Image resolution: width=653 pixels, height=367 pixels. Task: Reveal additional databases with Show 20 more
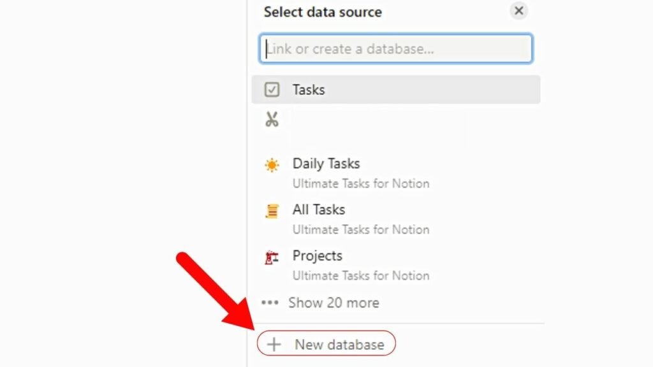point(334,303)
